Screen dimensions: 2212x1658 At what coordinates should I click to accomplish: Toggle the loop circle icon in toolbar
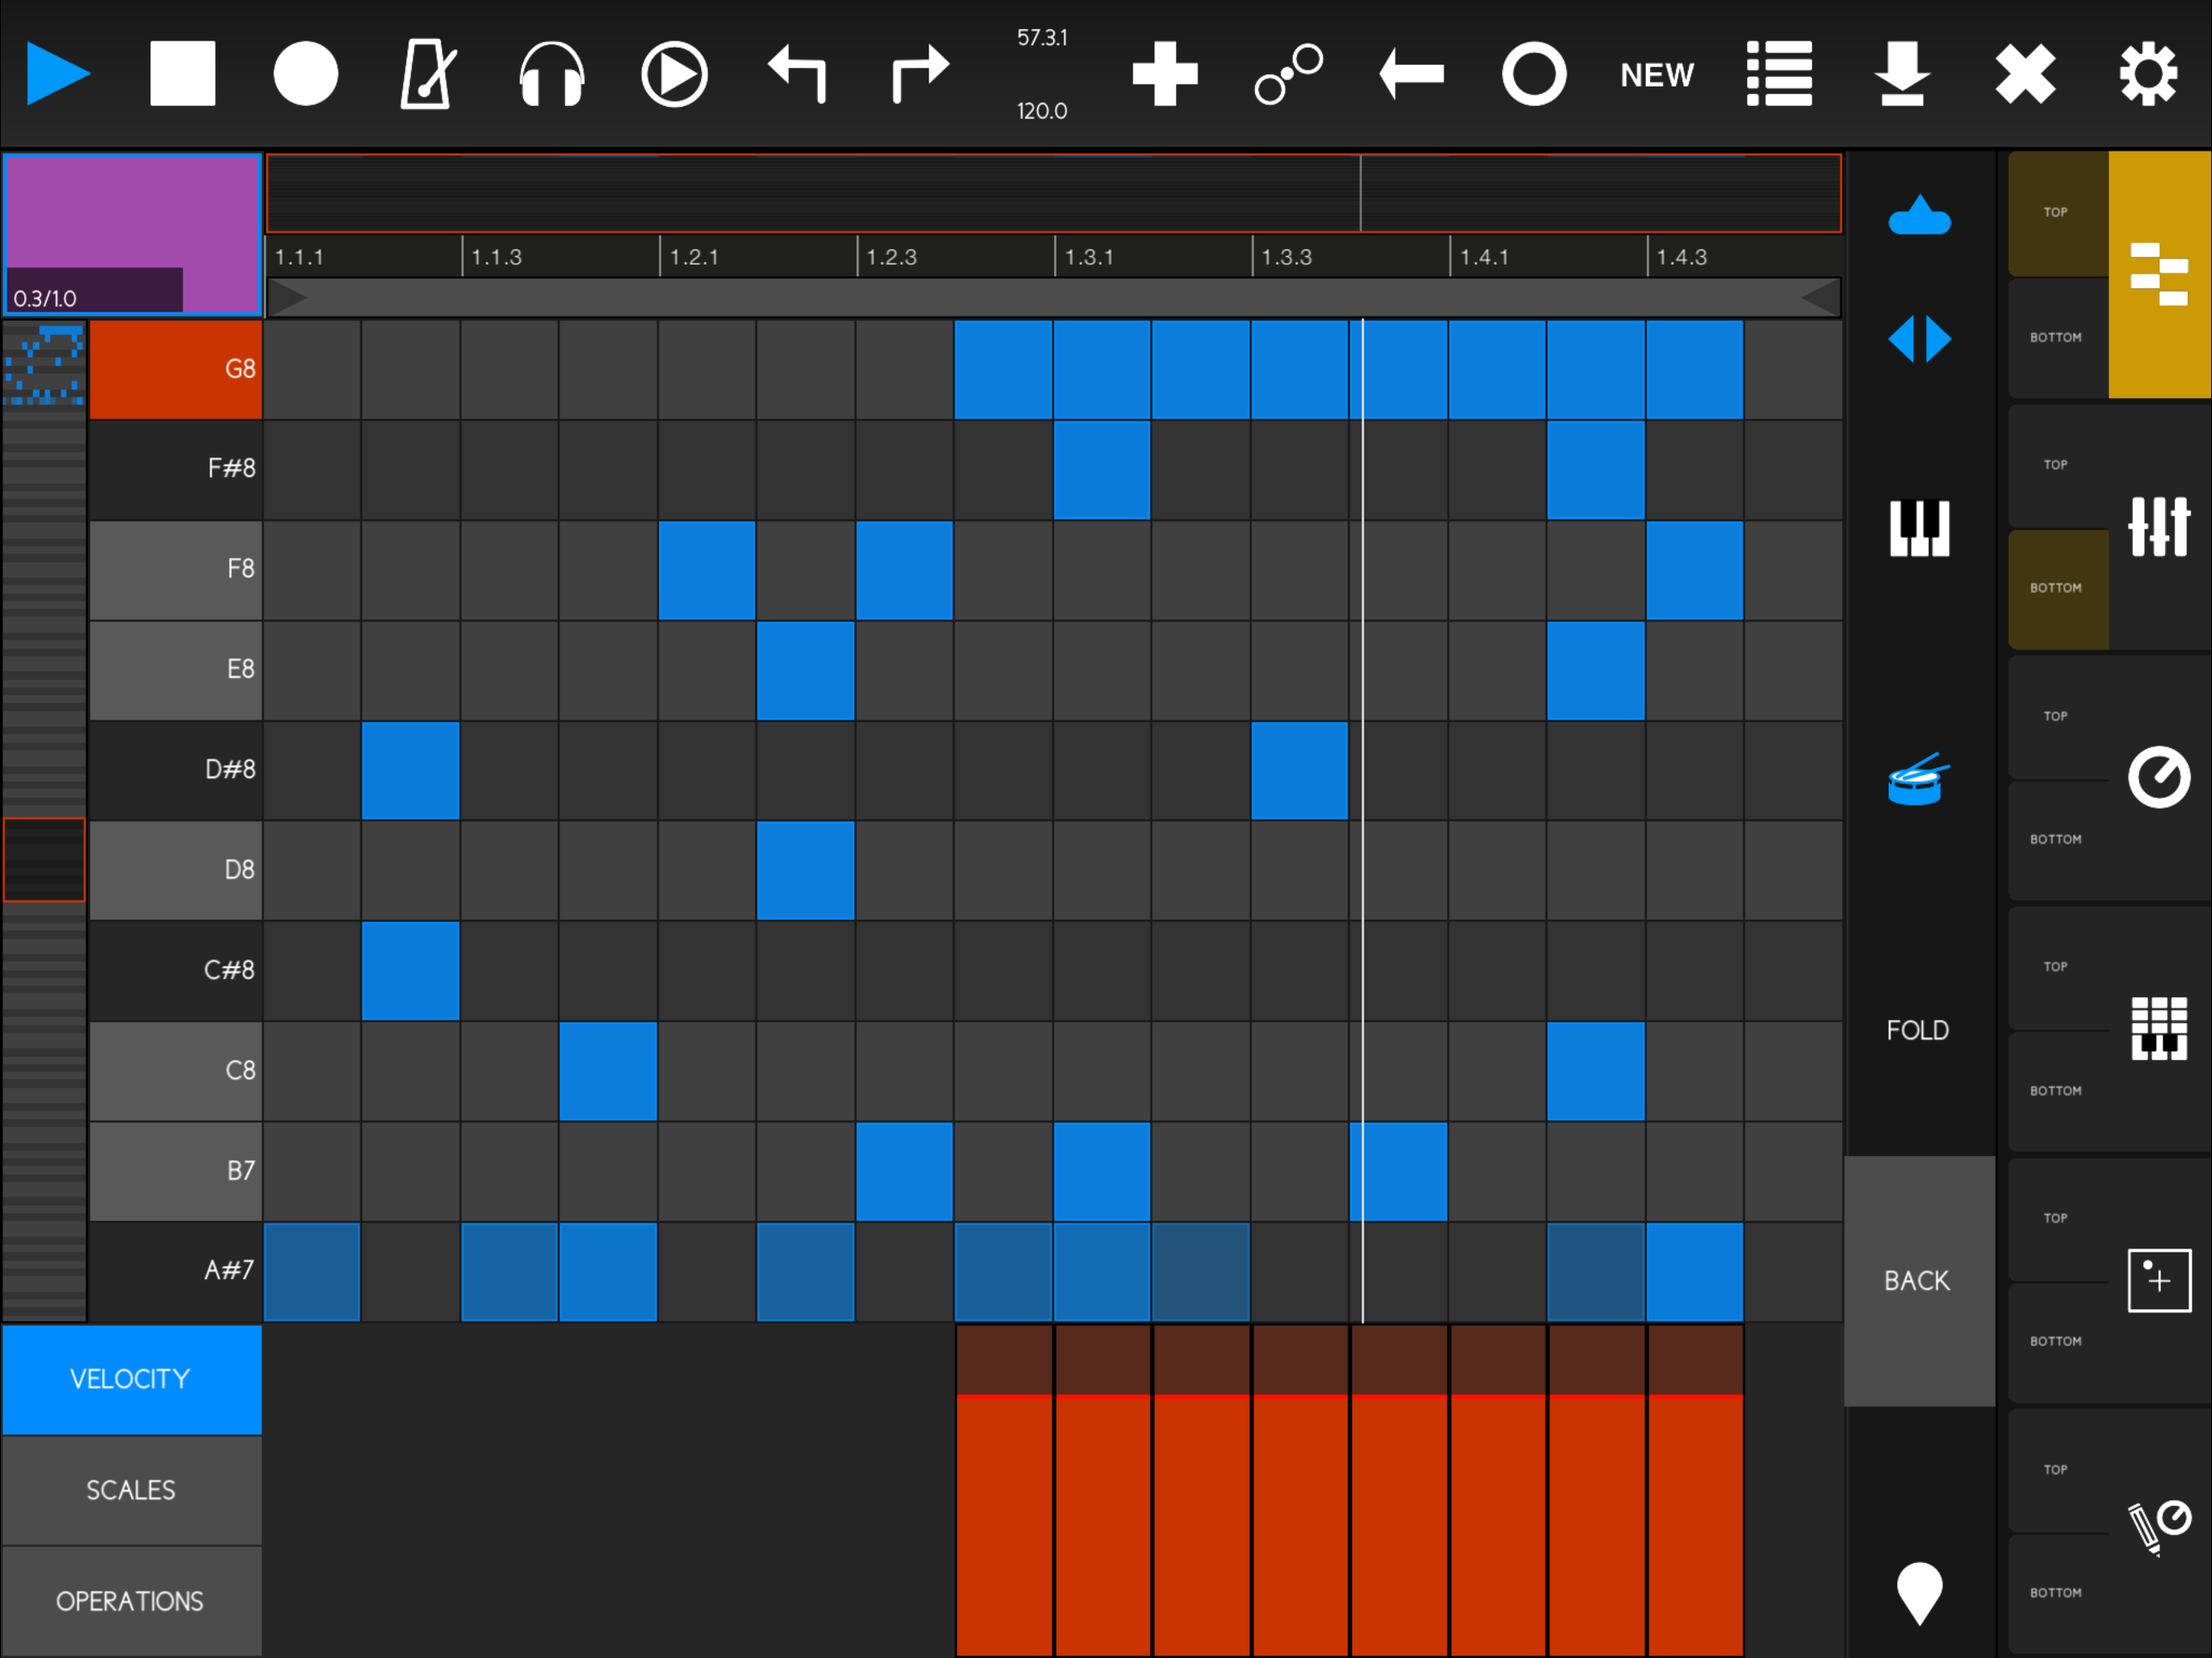(x=1533, y=73)
